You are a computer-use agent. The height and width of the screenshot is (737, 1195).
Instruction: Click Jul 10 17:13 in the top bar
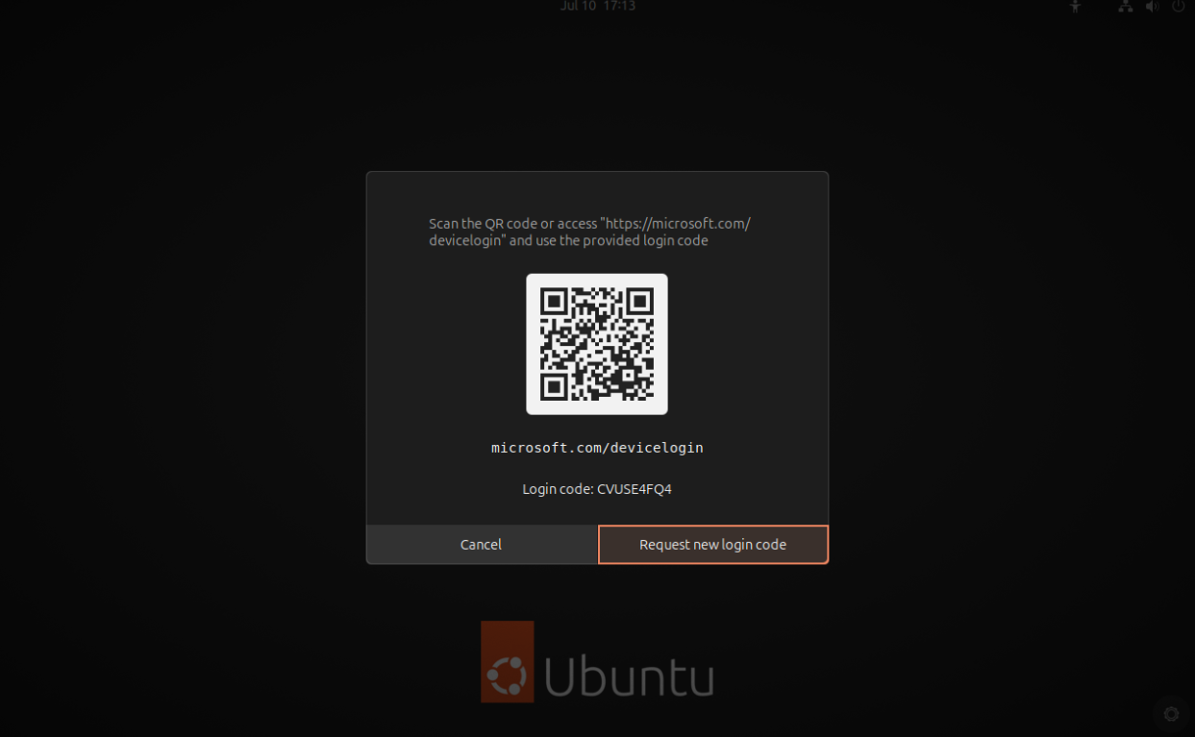click(598, 7)
